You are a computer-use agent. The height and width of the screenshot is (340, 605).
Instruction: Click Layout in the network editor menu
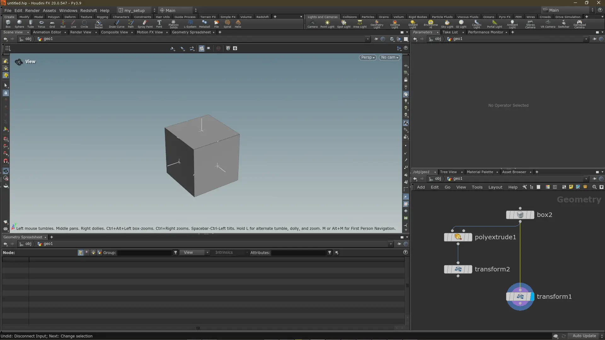click(x=495, y=187)
